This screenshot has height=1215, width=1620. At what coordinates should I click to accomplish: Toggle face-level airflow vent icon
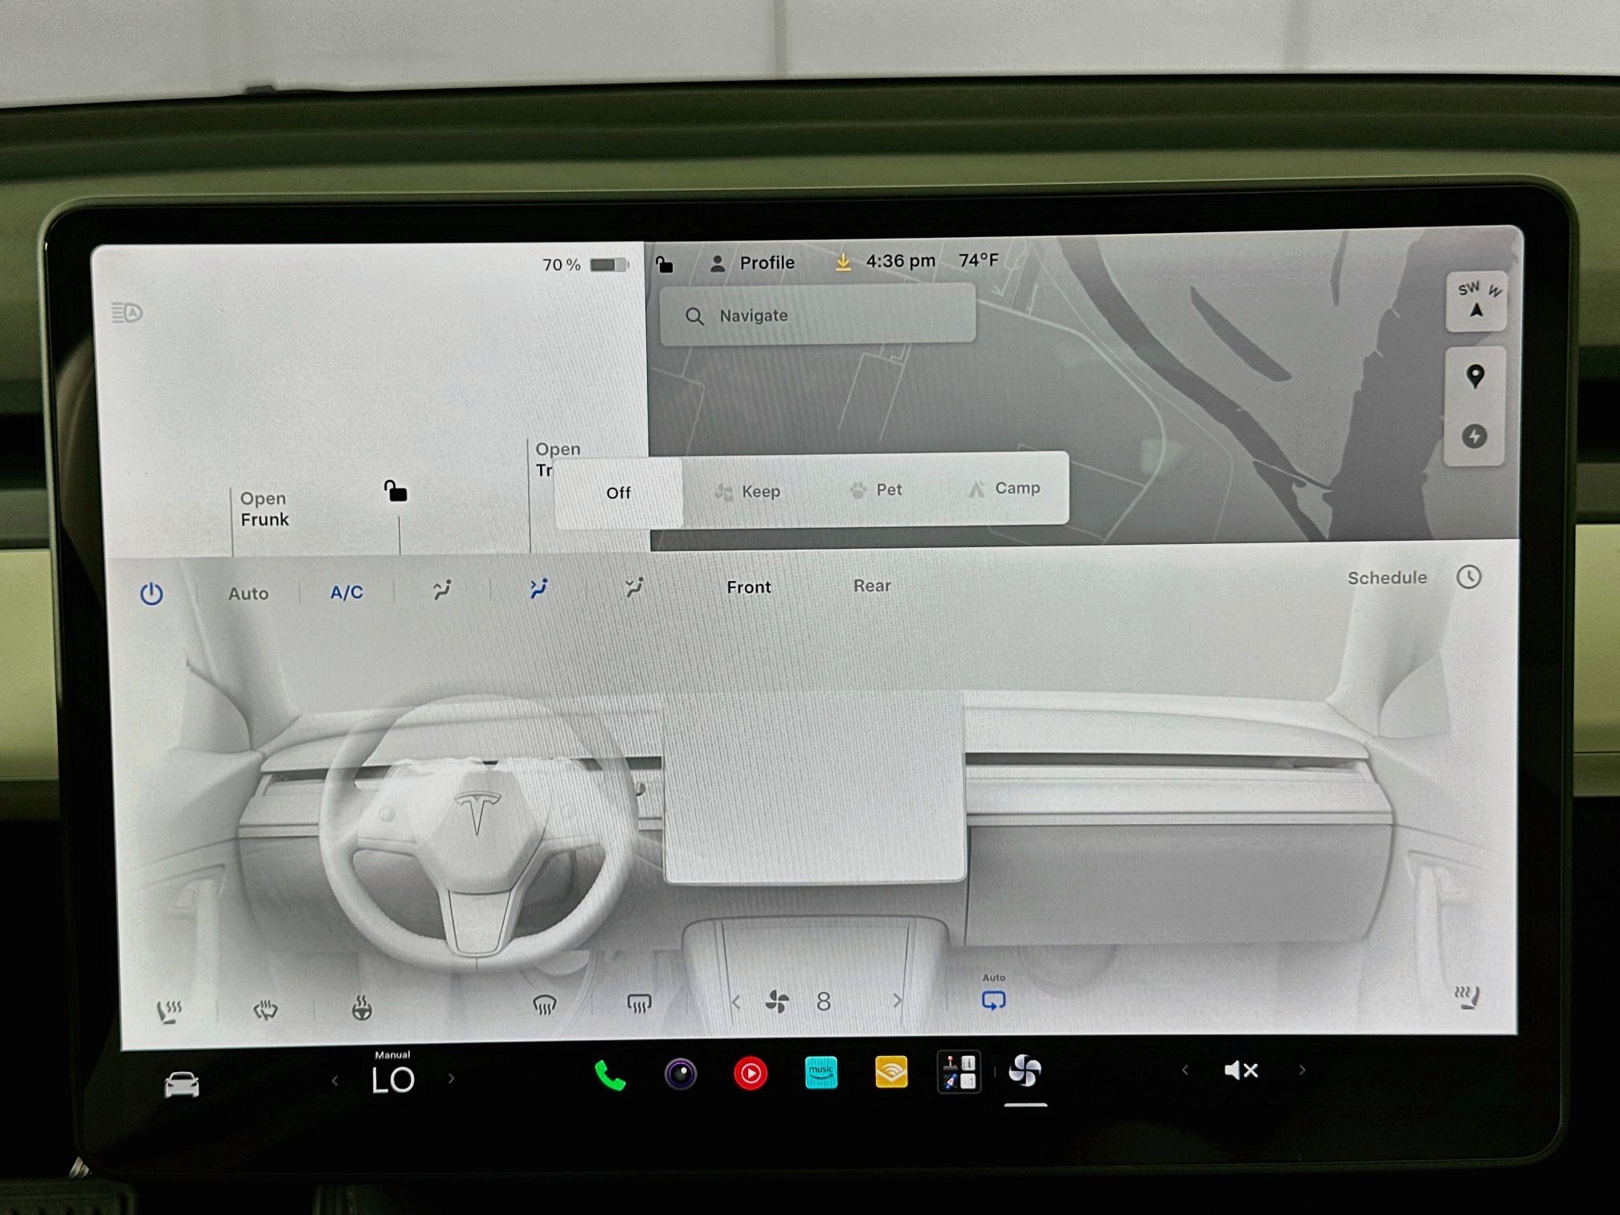pos(538,588)
